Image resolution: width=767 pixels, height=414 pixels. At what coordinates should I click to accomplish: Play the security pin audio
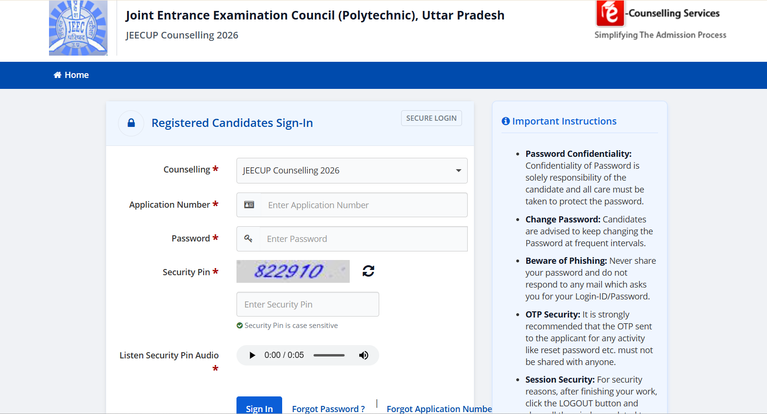pos(252,355)
